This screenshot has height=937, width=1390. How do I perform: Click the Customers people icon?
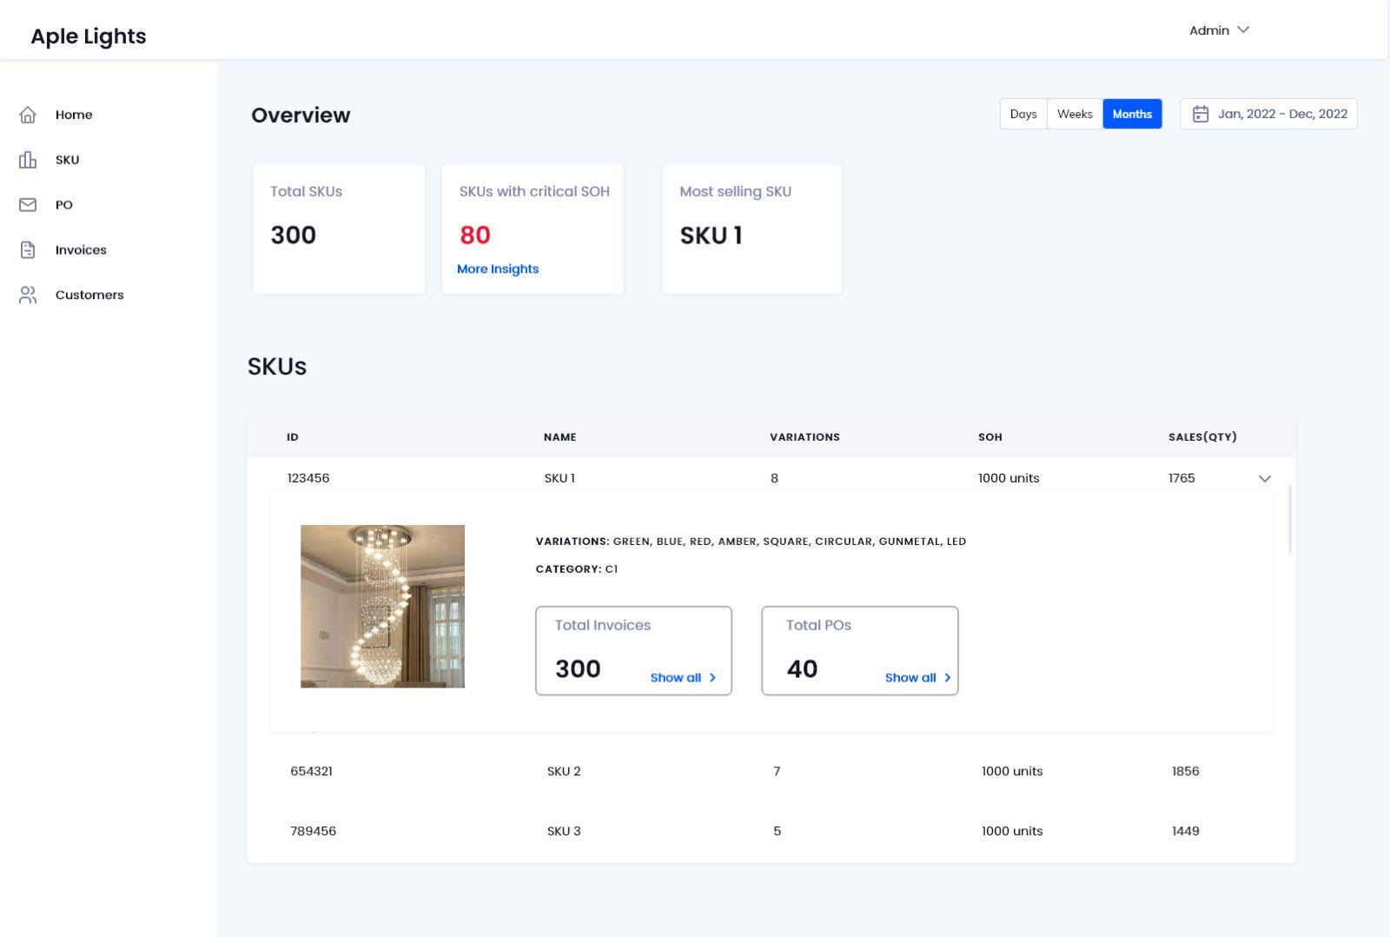tap(28, 296)
